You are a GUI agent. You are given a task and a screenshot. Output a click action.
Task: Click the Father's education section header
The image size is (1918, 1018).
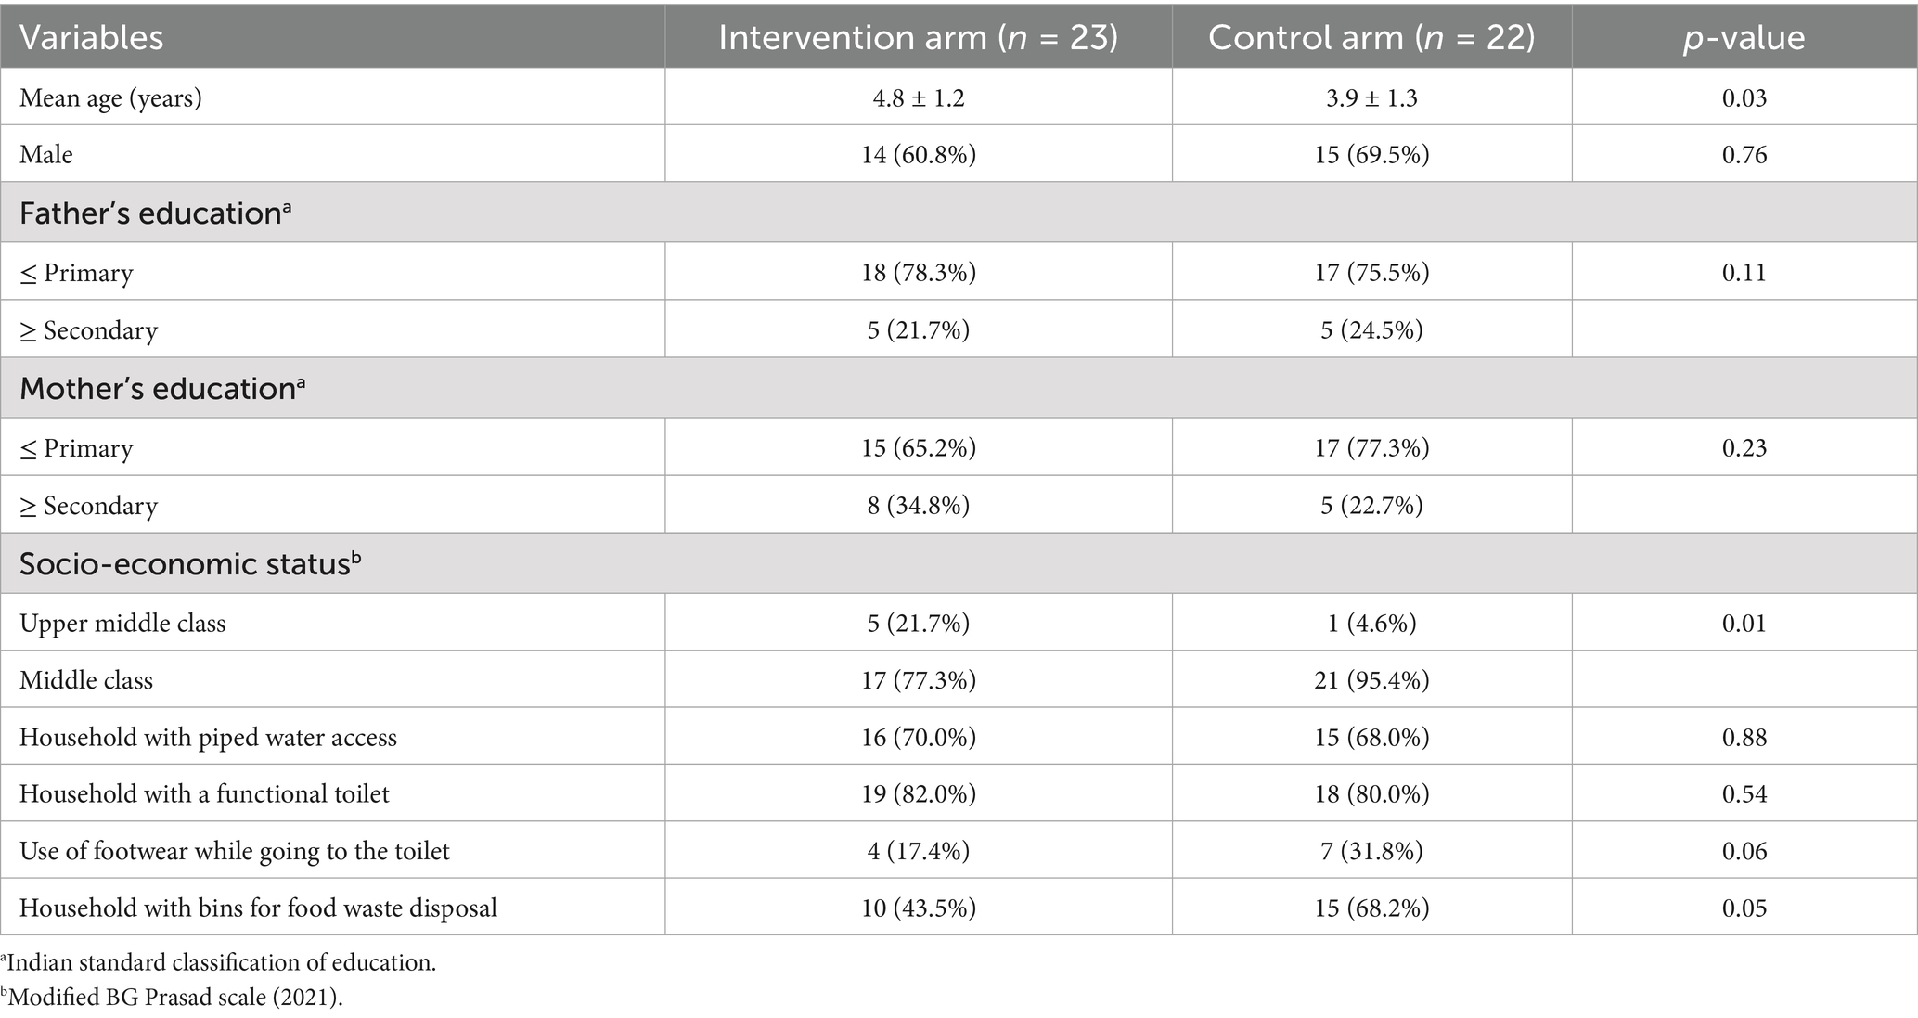click(155, 213)
